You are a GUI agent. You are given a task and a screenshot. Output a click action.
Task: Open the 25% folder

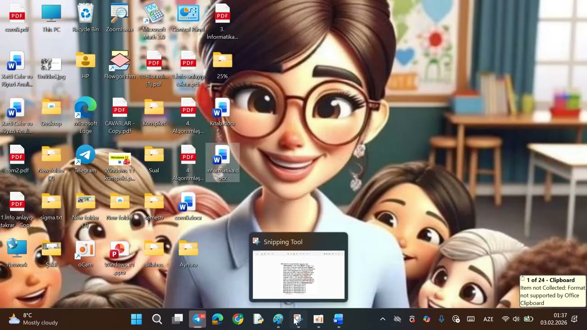click(x=222, y=66)
